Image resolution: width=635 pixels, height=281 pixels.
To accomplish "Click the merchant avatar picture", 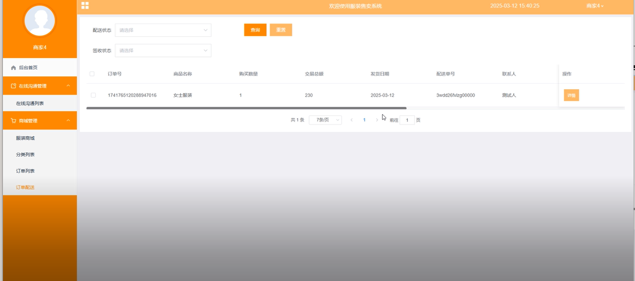I will [40, 21].
